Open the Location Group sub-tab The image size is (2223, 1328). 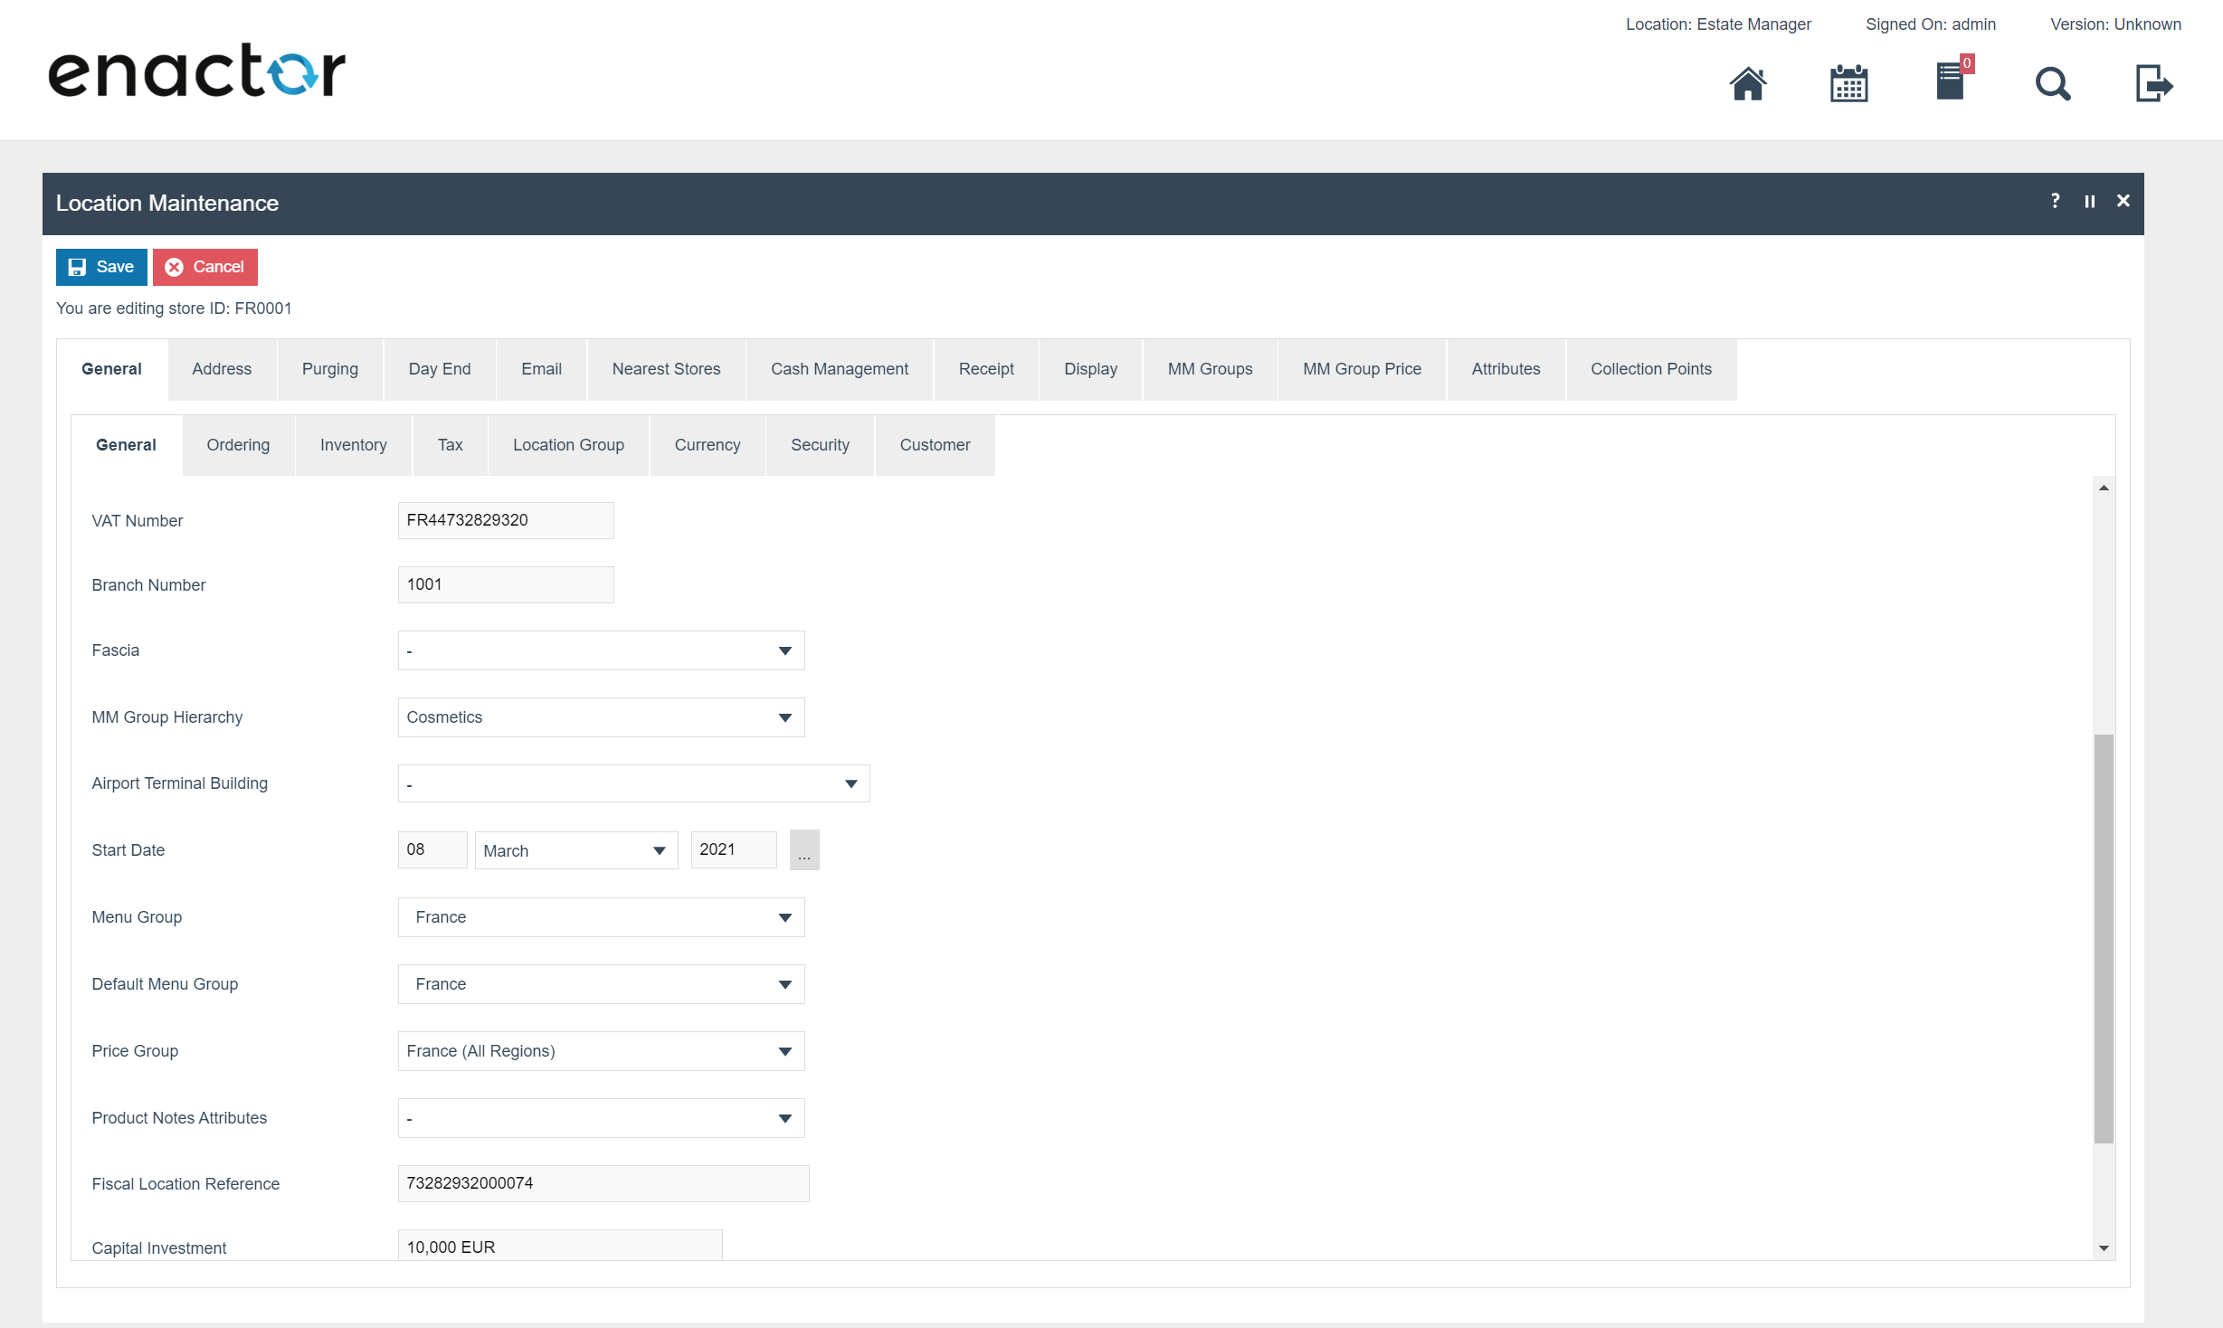pyautogui.click(x=568, y=445)
